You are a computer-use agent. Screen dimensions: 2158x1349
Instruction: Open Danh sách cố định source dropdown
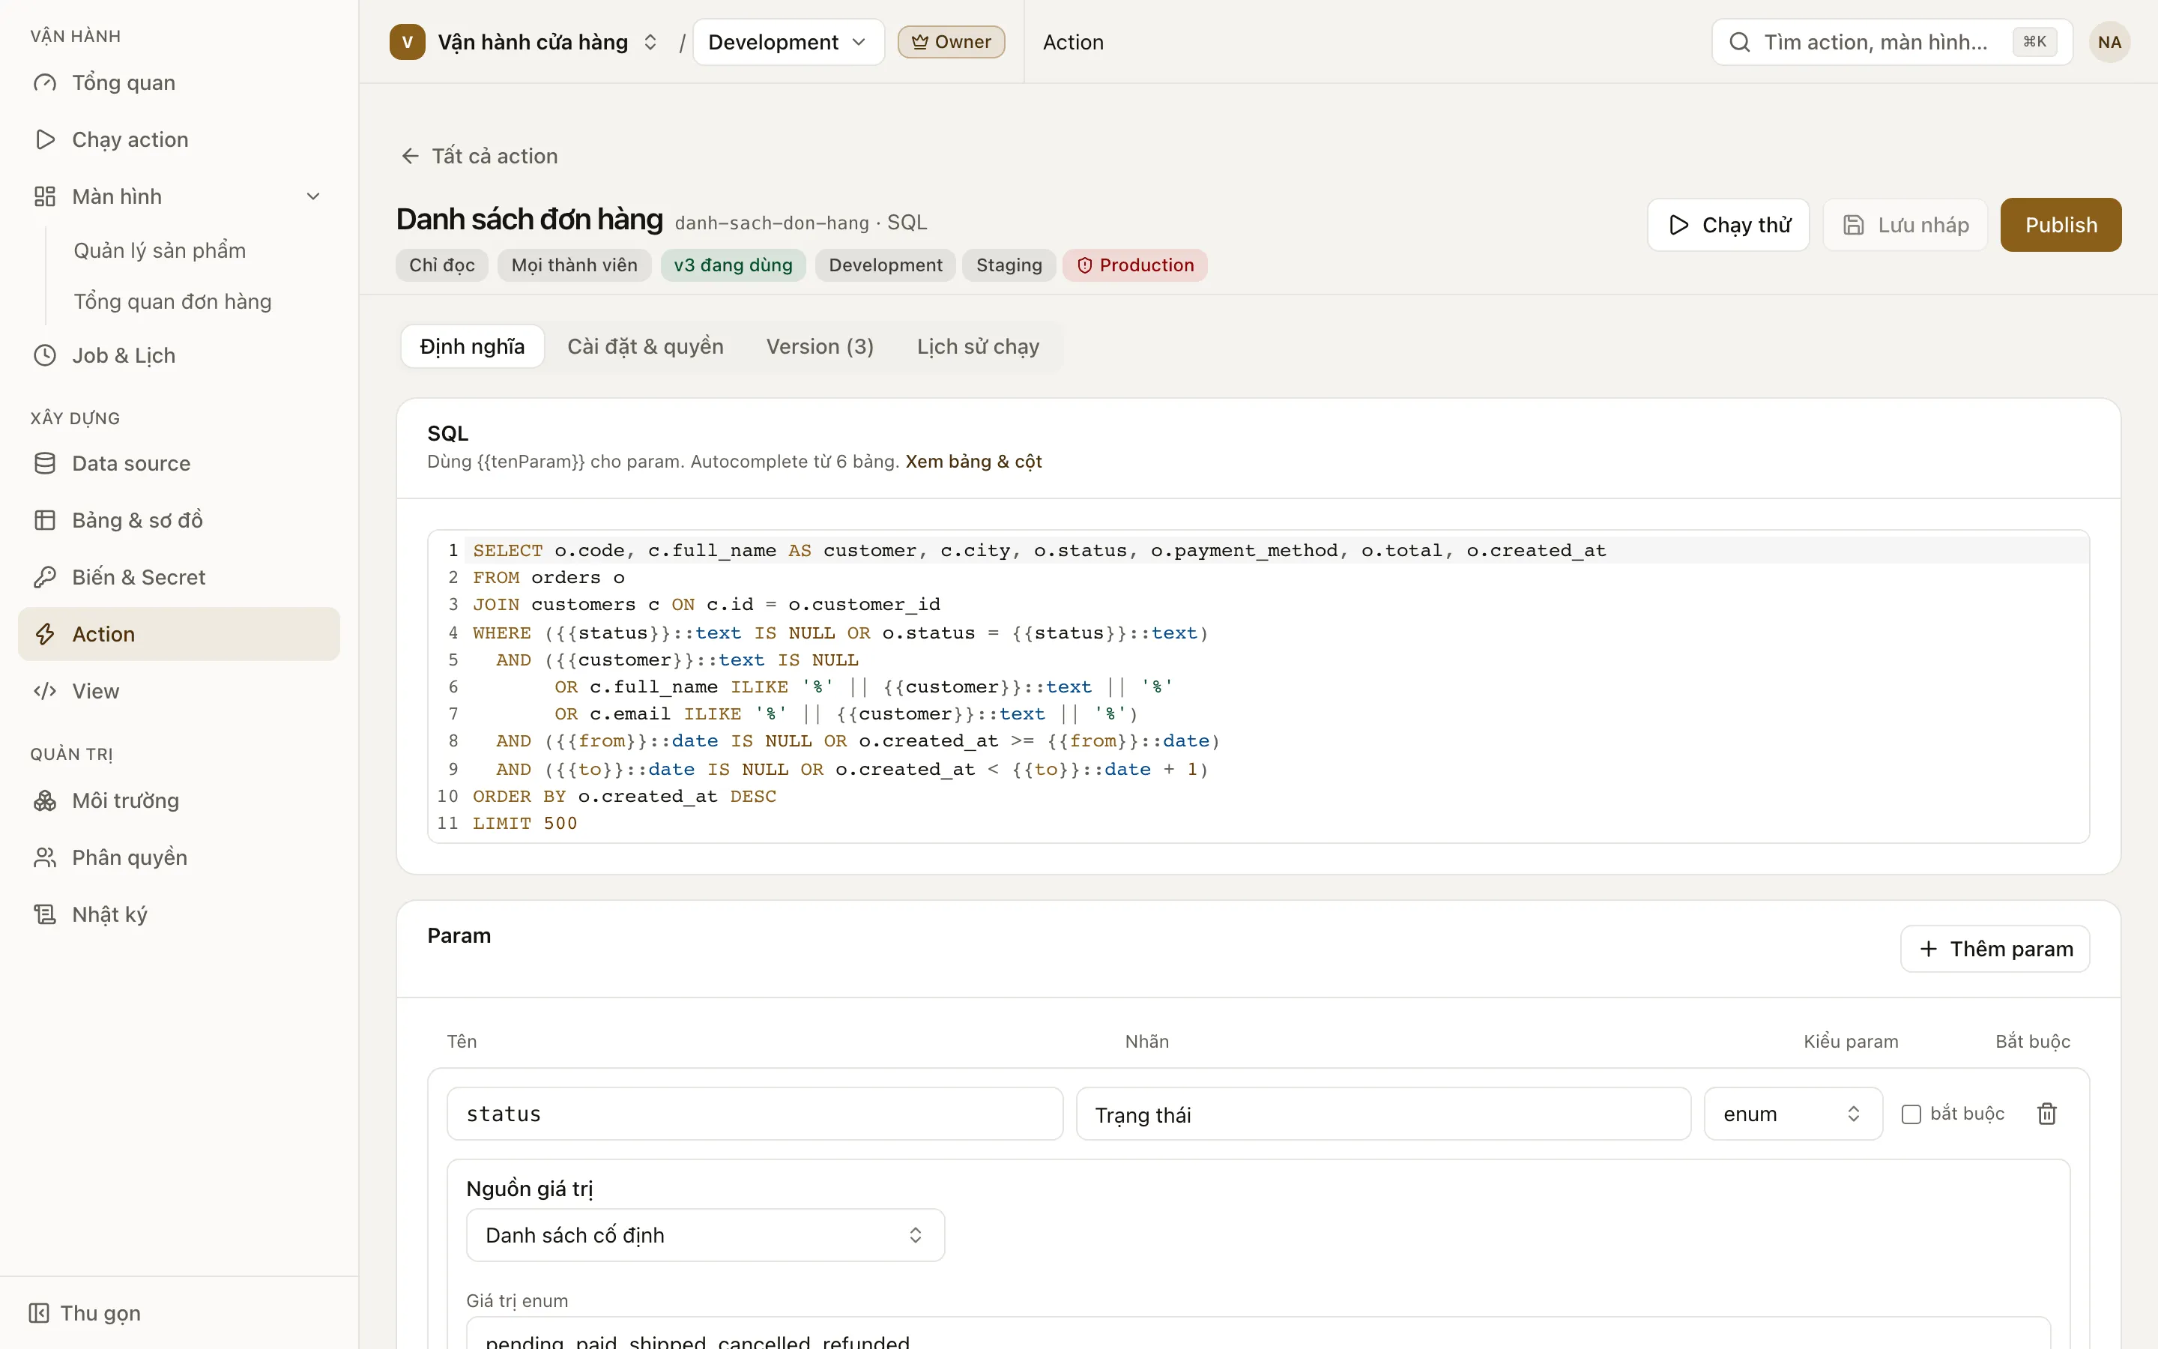pyautogui.click(x=705, y=1235)
